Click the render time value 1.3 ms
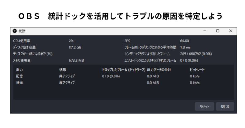This screenshot has width=245, height=128. (x=185, y=48)
